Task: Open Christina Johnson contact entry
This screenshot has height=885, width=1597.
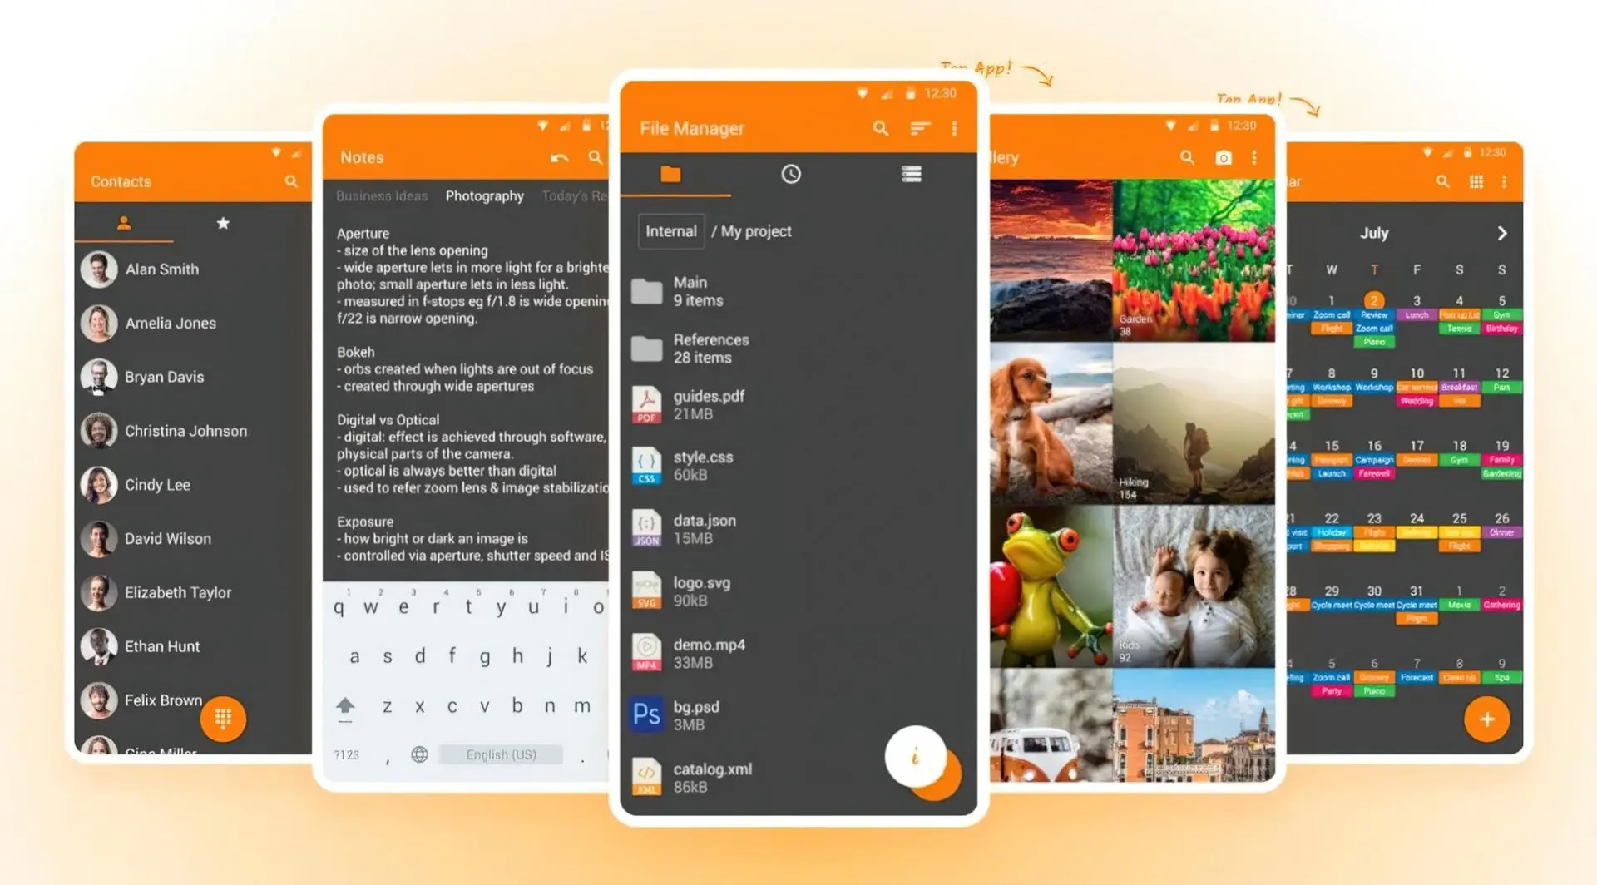Action: (x=193, y=431)
